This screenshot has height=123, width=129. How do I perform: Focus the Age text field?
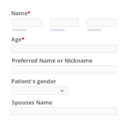click(x=64, y=49)
